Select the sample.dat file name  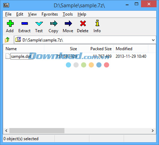tap(21, 56)
